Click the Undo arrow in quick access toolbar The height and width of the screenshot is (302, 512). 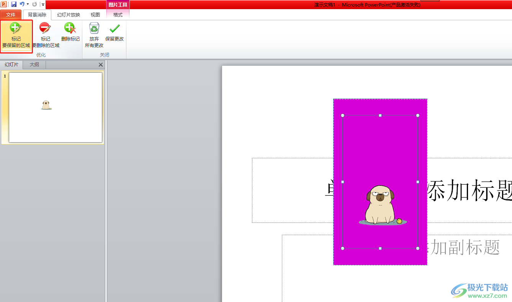coord(22,4)
